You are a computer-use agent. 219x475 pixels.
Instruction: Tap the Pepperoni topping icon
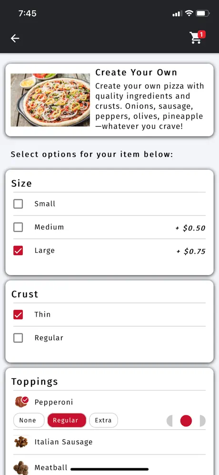pyautogui.click(x=21, y=402)
